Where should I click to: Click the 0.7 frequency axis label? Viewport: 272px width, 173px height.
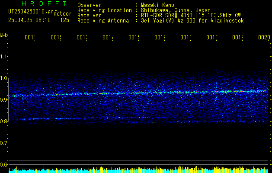coord(3,143)
